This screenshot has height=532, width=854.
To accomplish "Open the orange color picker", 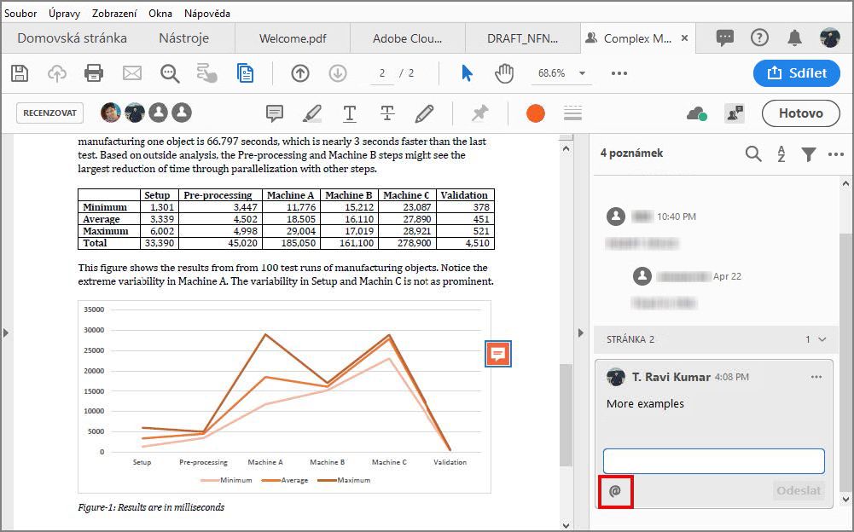I will point(536,113).
